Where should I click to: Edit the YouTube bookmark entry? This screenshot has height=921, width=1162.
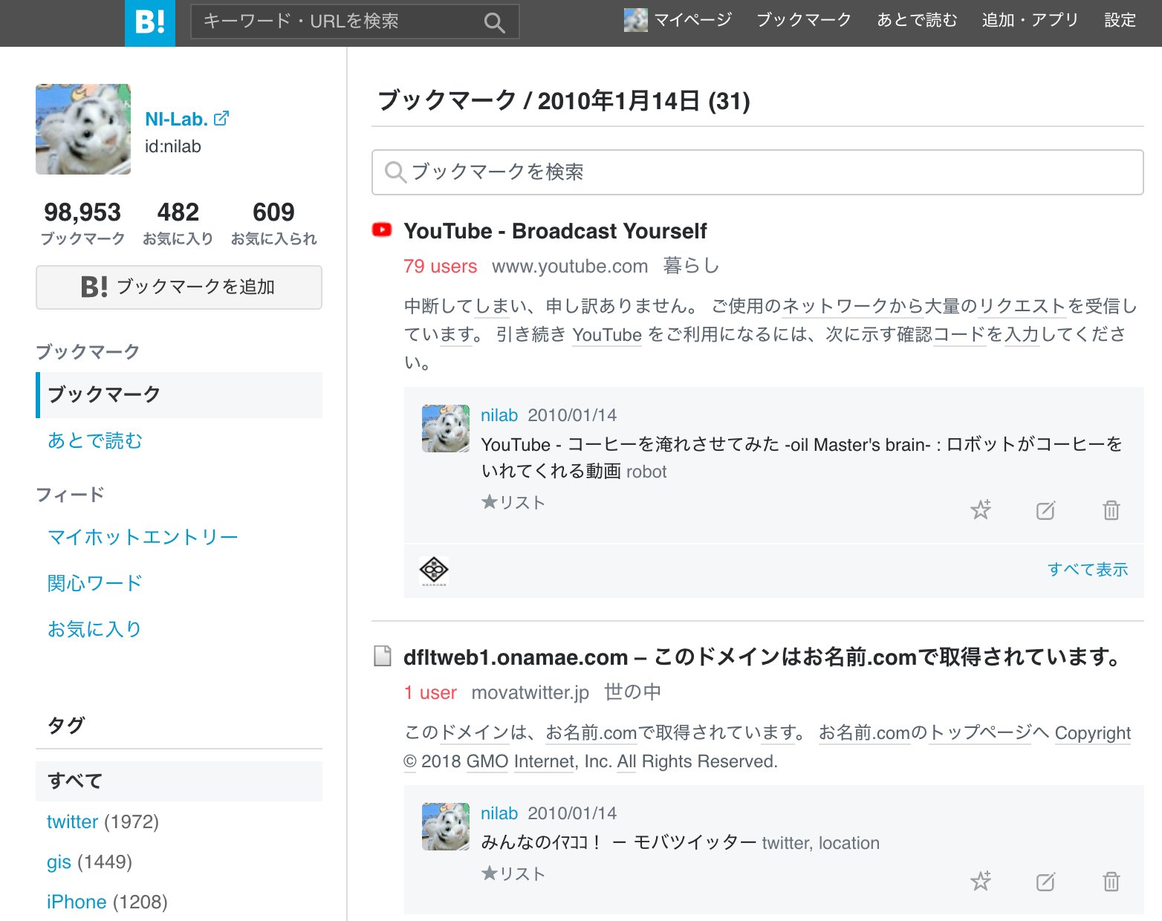point(1045,510)
